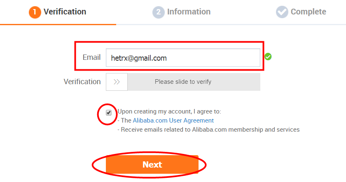
Task: Click the Please slide to verify bar
Action: (183, 82)
